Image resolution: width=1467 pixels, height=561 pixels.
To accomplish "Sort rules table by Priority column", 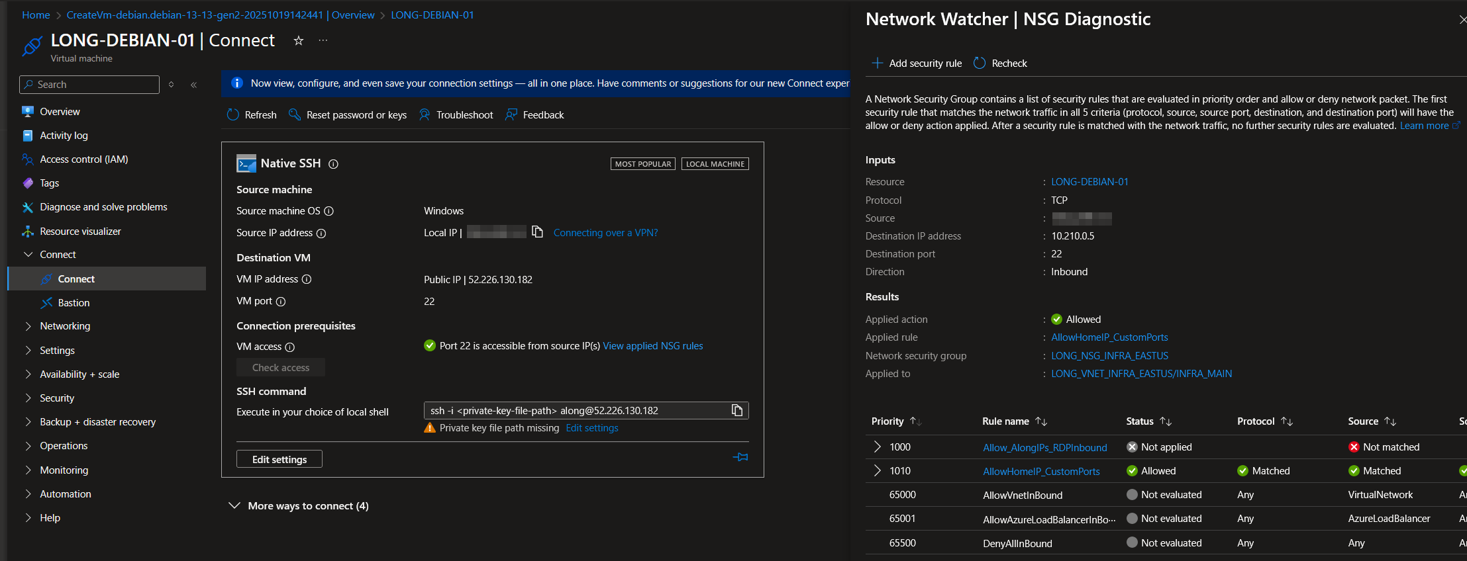I will coord(915,421).
